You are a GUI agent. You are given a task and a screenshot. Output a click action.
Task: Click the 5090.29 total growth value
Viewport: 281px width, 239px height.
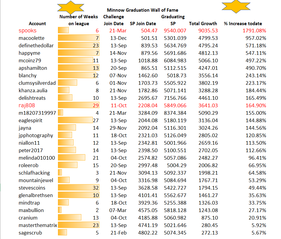point(208,113)
